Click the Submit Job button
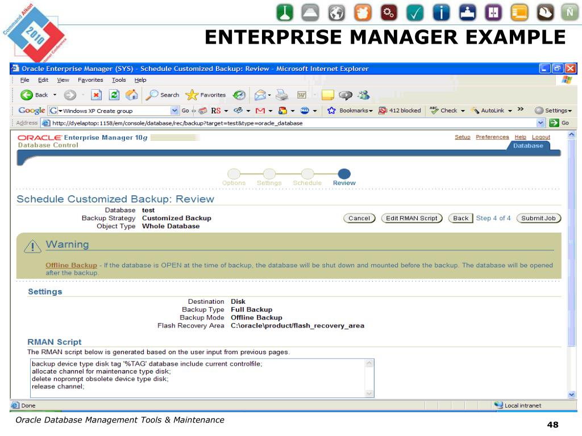 pos(539,219)
